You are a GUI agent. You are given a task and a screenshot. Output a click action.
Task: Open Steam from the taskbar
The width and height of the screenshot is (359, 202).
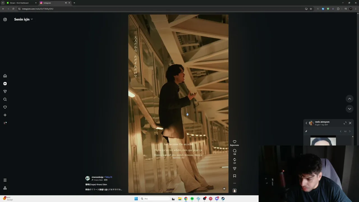[223, 199]
